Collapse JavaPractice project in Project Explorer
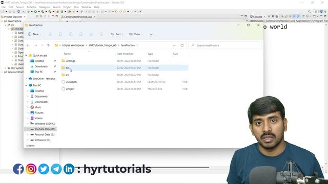Viewport: 328px width, 184px height. pos(2,21)
